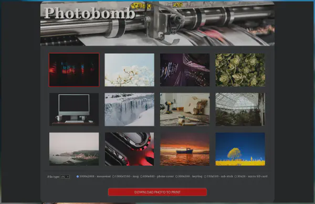The image size is (315, 204).
Task: Pick the yellow tree on blue sky photo
Action: pos(240,149)
